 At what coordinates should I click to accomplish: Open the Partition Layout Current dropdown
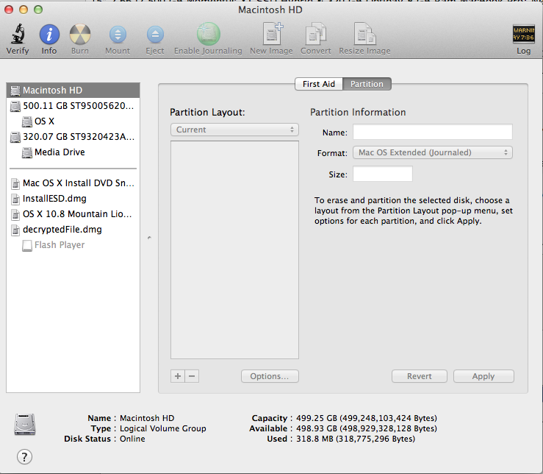(x=234, y=130)
